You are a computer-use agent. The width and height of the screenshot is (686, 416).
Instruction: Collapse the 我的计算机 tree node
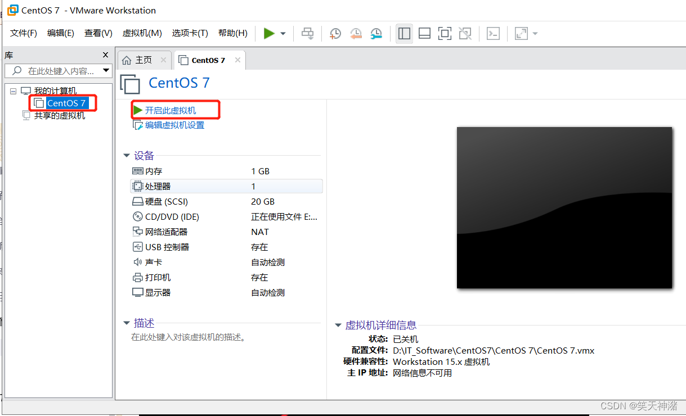coord(13,91)
